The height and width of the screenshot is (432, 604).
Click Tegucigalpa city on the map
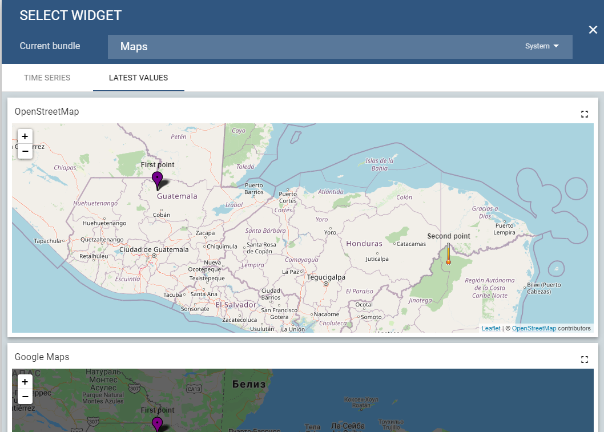326,277
